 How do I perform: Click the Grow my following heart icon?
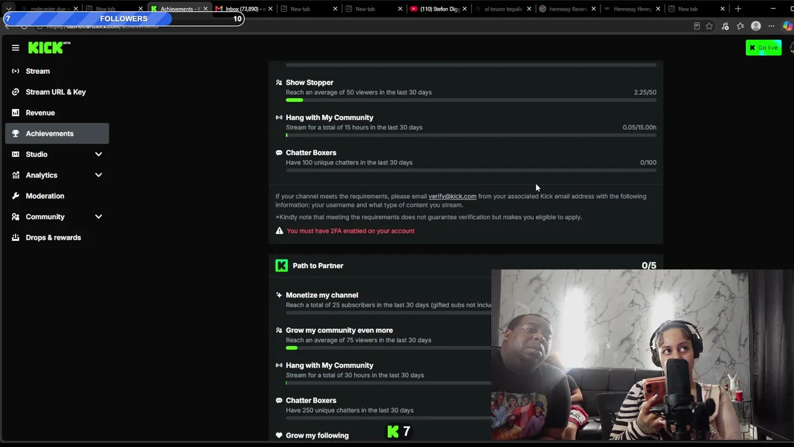(x=279, y=435)
